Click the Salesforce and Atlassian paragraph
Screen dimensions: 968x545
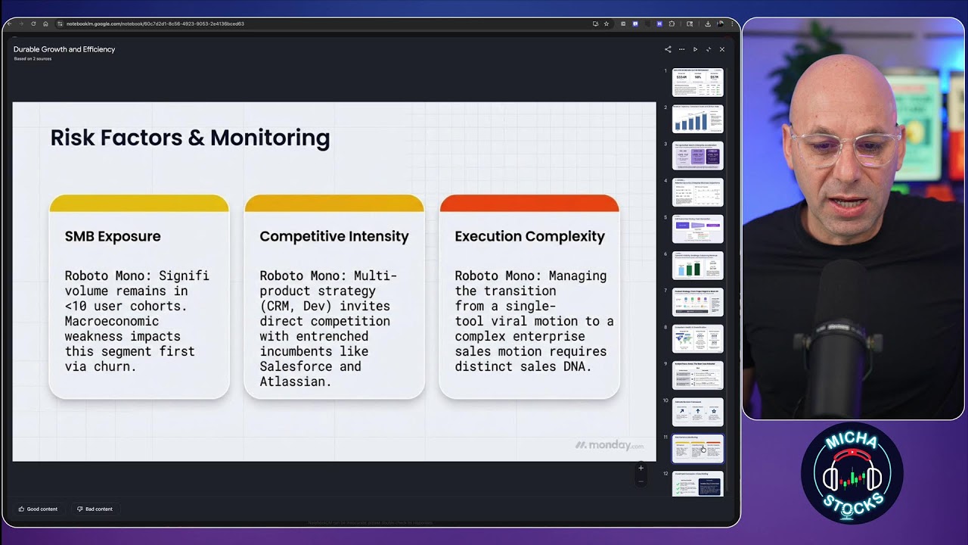328,329
